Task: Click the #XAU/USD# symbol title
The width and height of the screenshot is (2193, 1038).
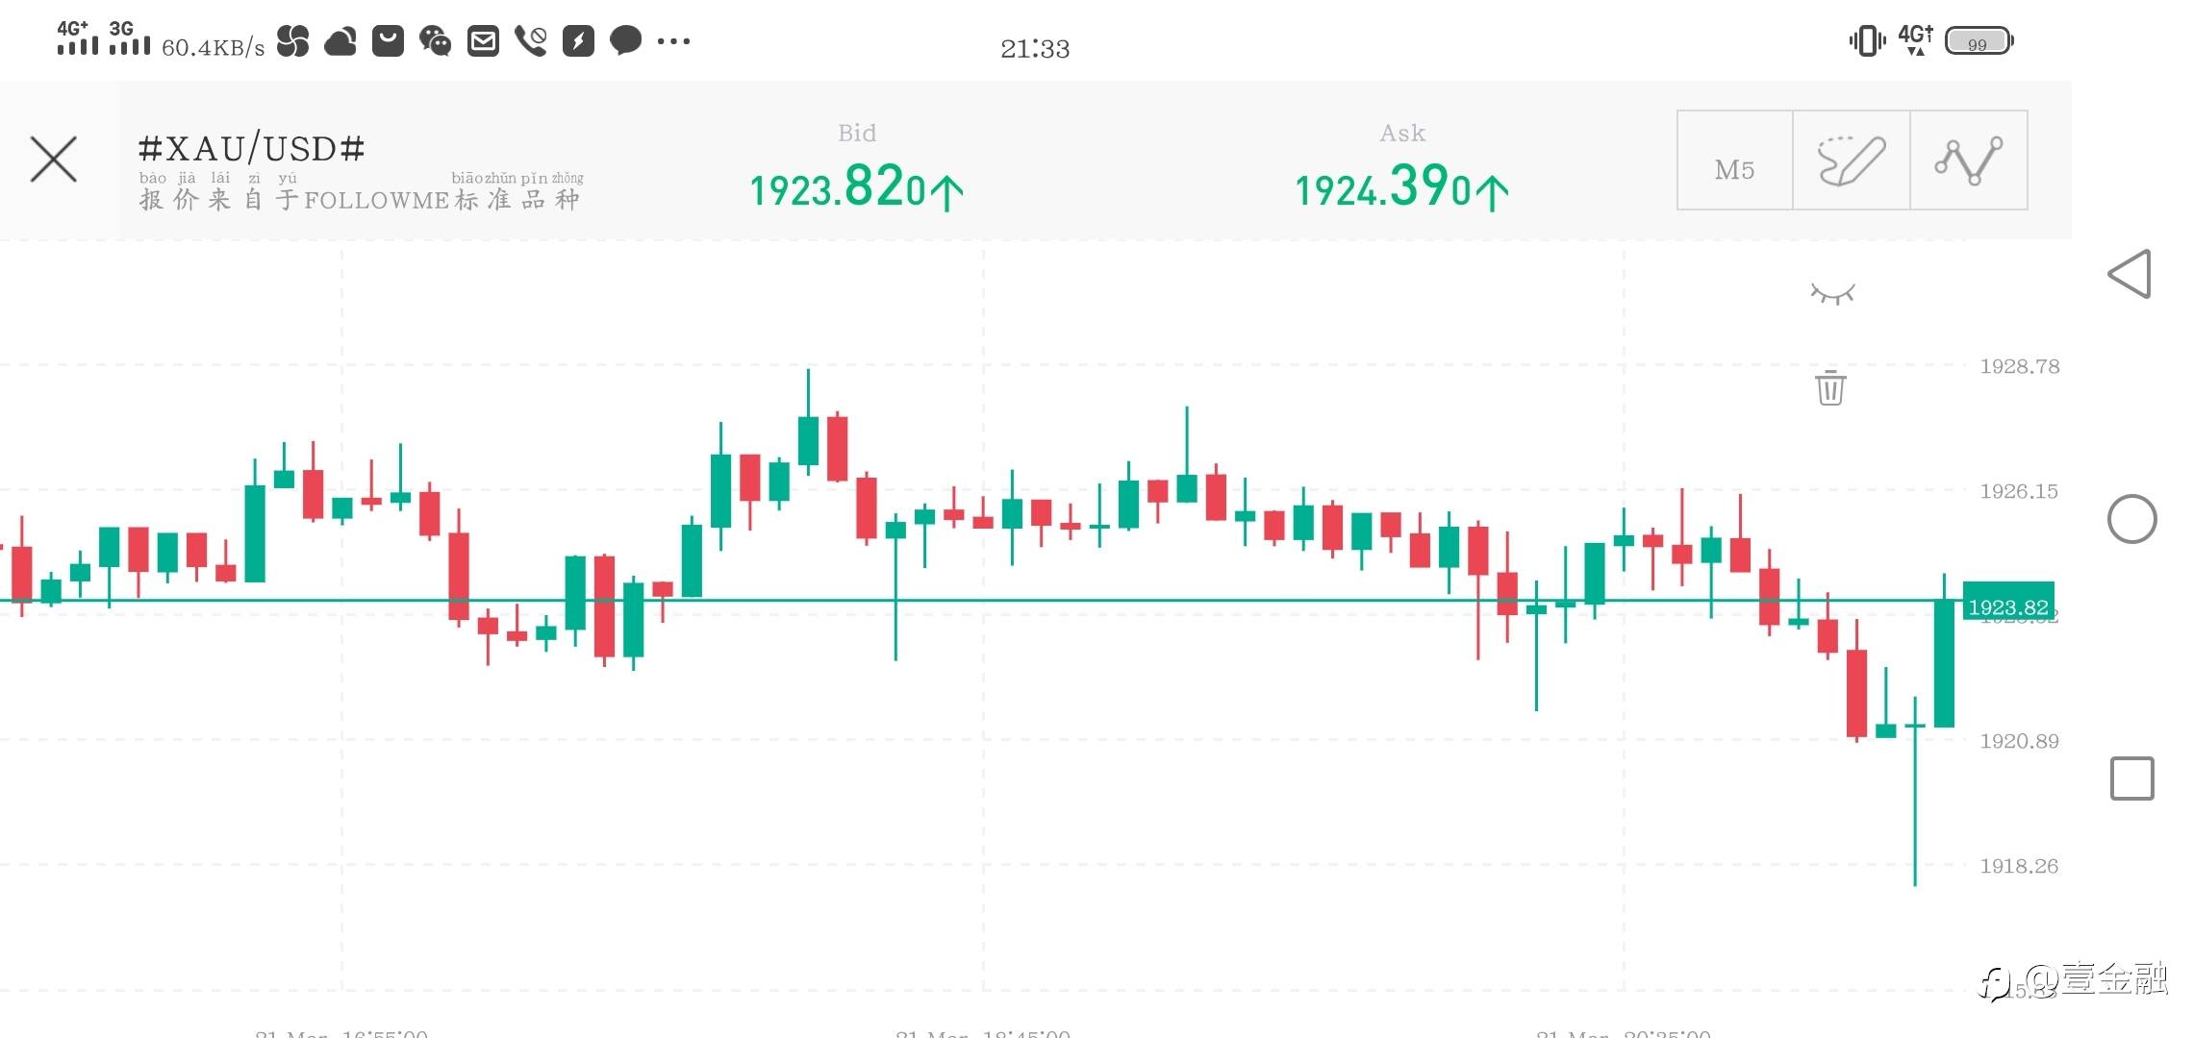Action: pyautogui.click(x=252, y=149)
